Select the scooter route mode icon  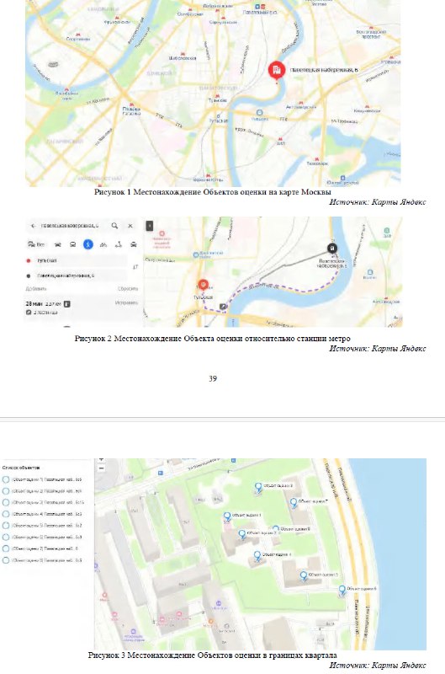pyautogui.click(x=119, y=244)
